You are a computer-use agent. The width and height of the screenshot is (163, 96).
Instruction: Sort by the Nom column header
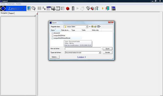click(55, 30)
